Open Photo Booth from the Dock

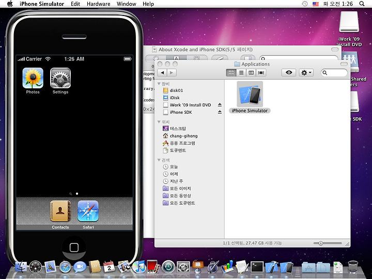153,267
